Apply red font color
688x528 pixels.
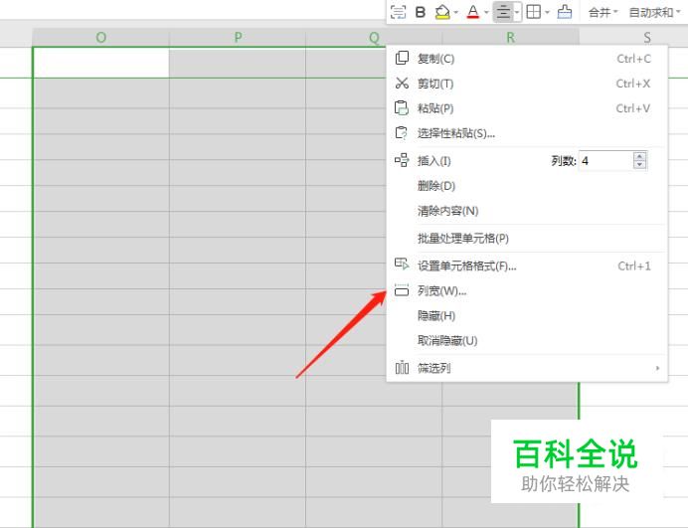point(473,12)
